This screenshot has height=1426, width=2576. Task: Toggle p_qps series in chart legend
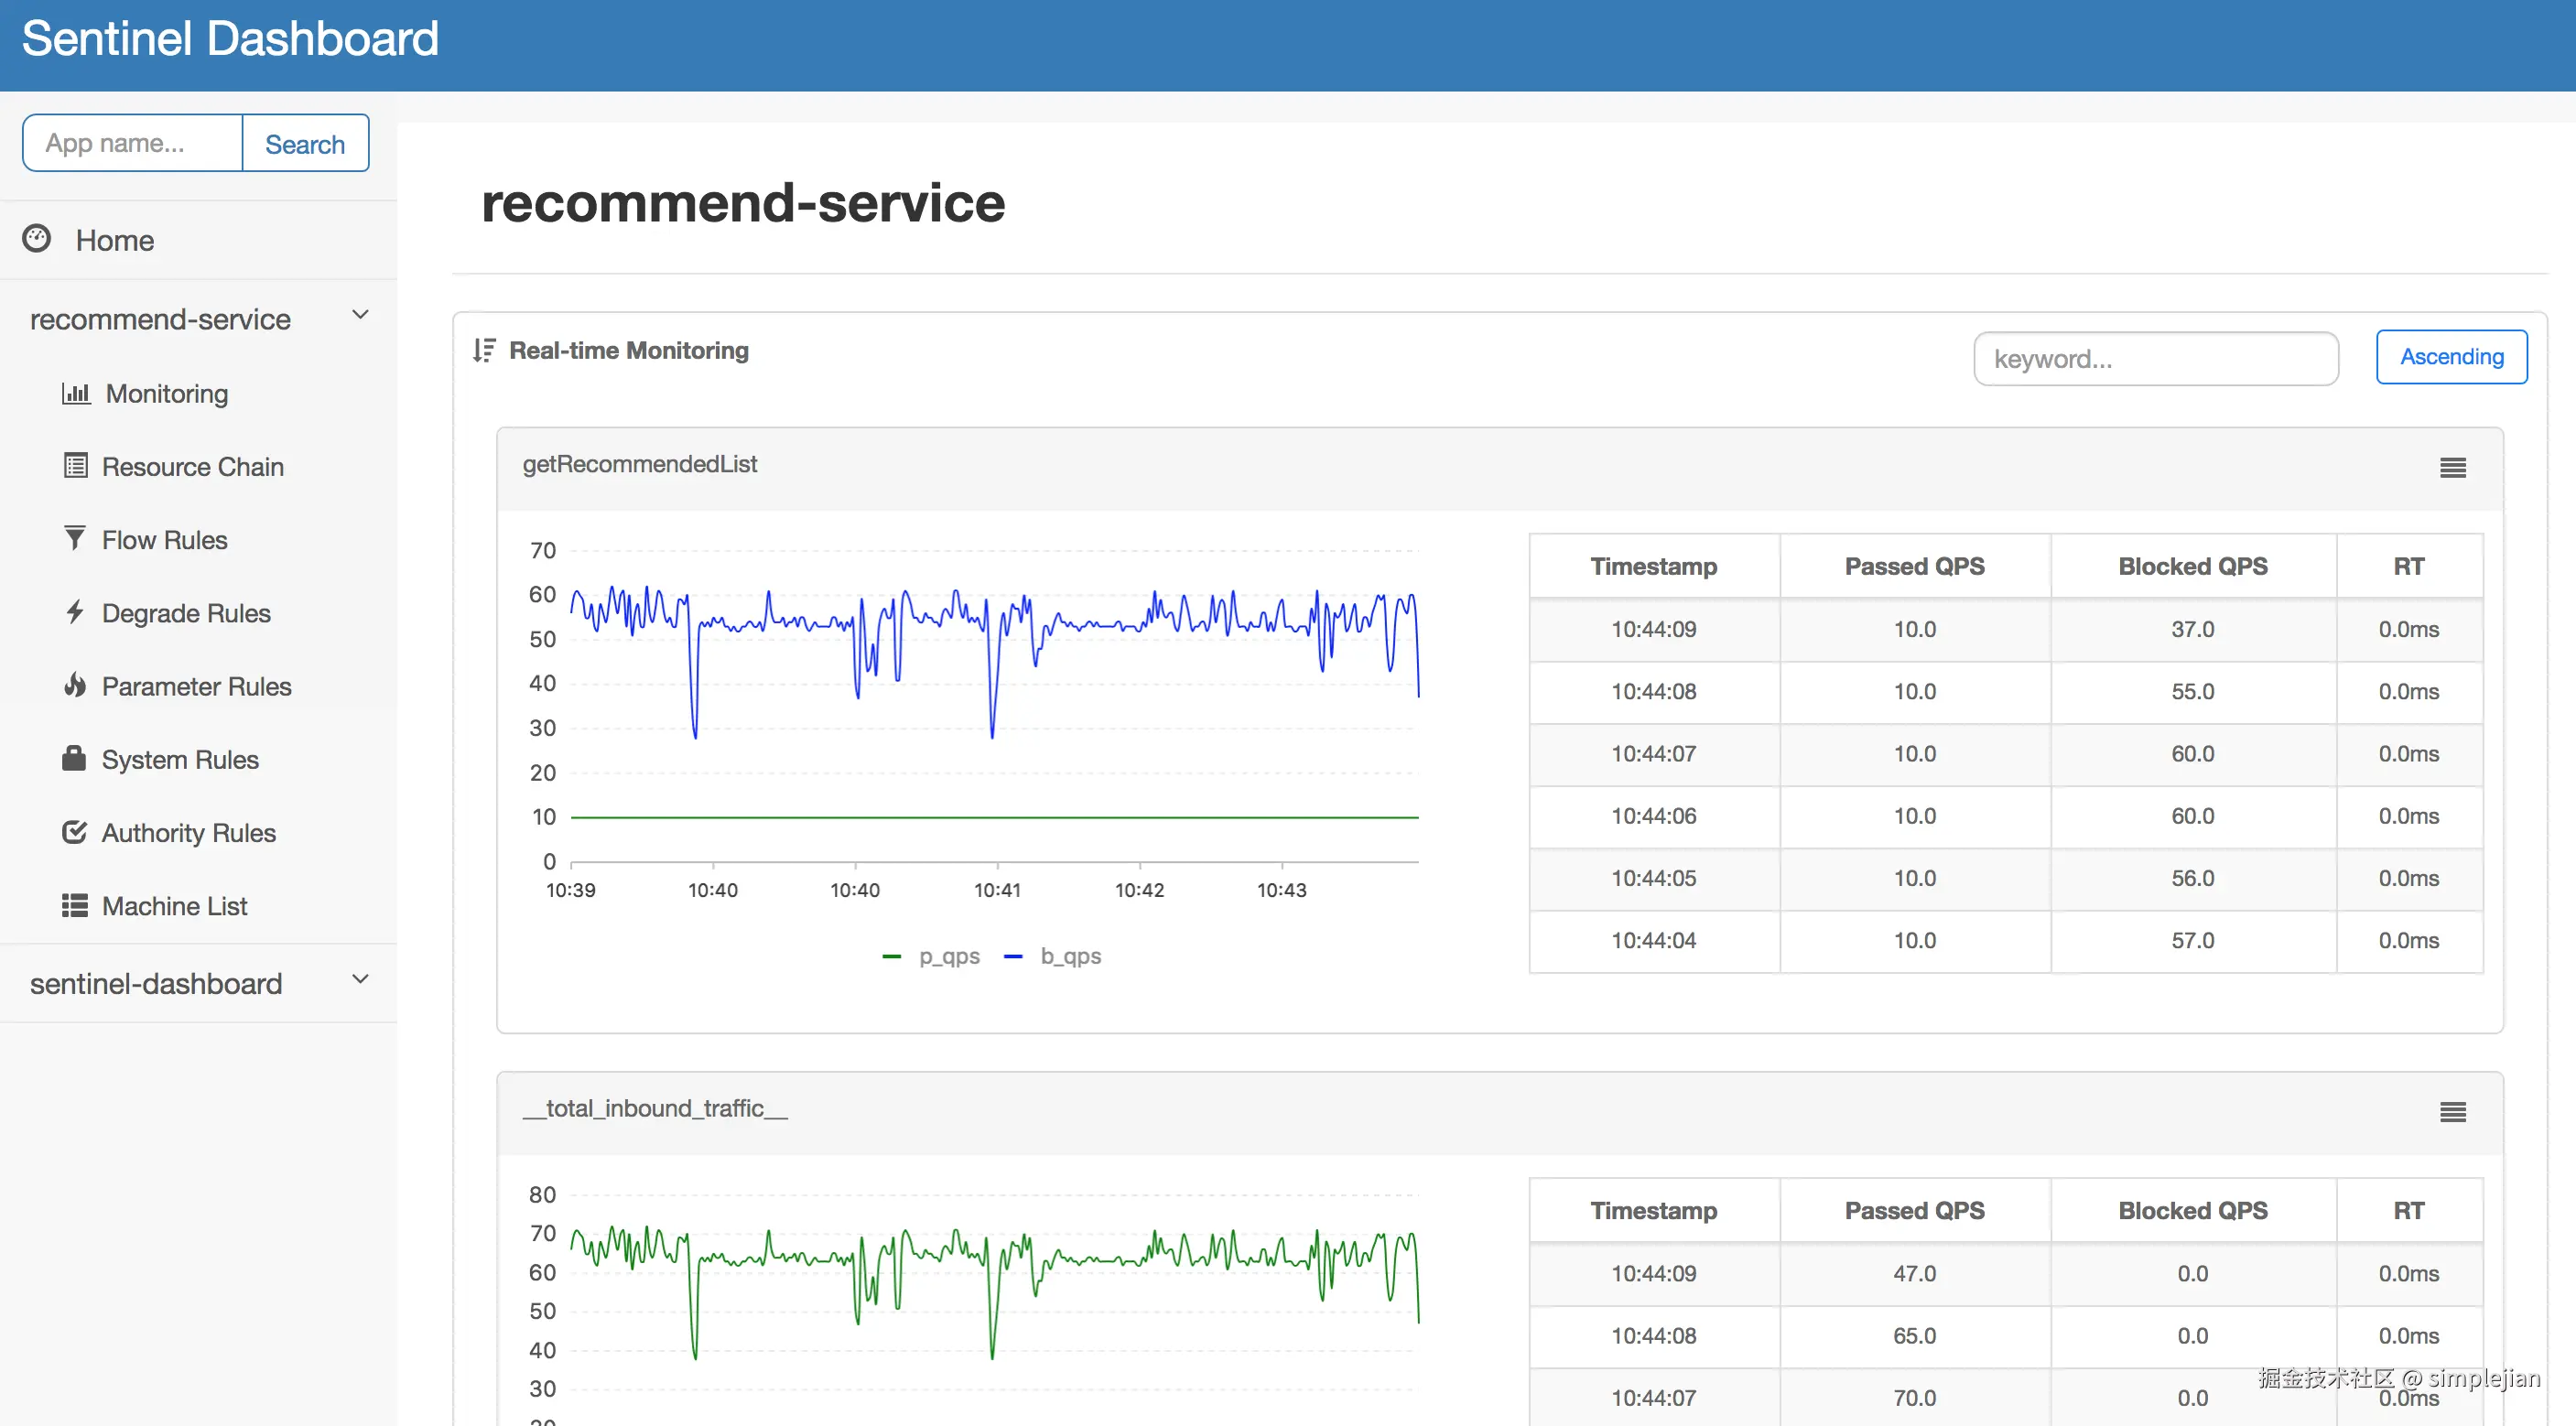(931, 956)
